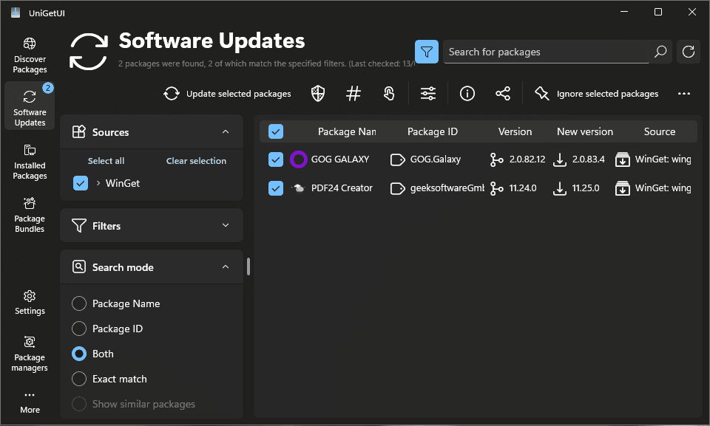Toggle the blue filter funnel button
Image resolution: width=710 pixels, height=426 pixels.
click(x=427, y=52)
